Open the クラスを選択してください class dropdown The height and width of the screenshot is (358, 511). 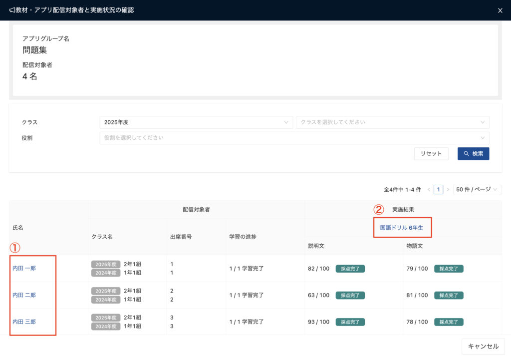pyautogui.click(x=392, y=122)
